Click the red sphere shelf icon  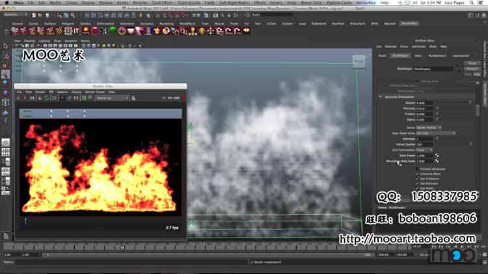pyautogui.click(x=95, y=31)
